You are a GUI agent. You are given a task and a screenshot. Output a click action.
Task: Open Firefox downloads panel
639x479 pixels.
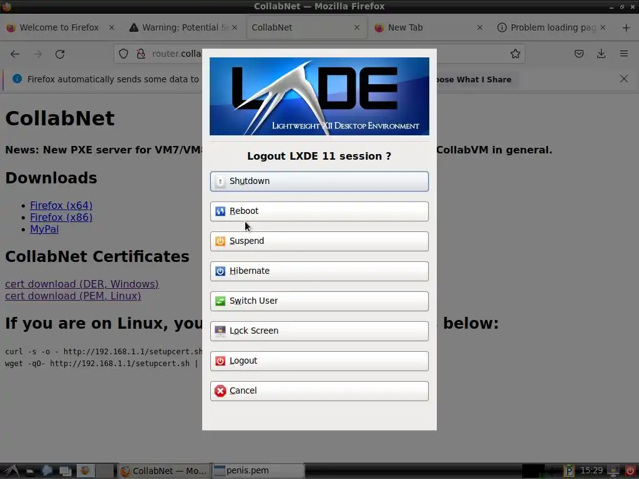point(601,54)
